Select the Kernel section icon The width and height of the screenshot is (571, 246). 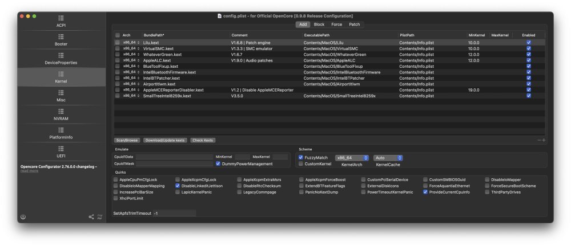(x=61, y=74)
